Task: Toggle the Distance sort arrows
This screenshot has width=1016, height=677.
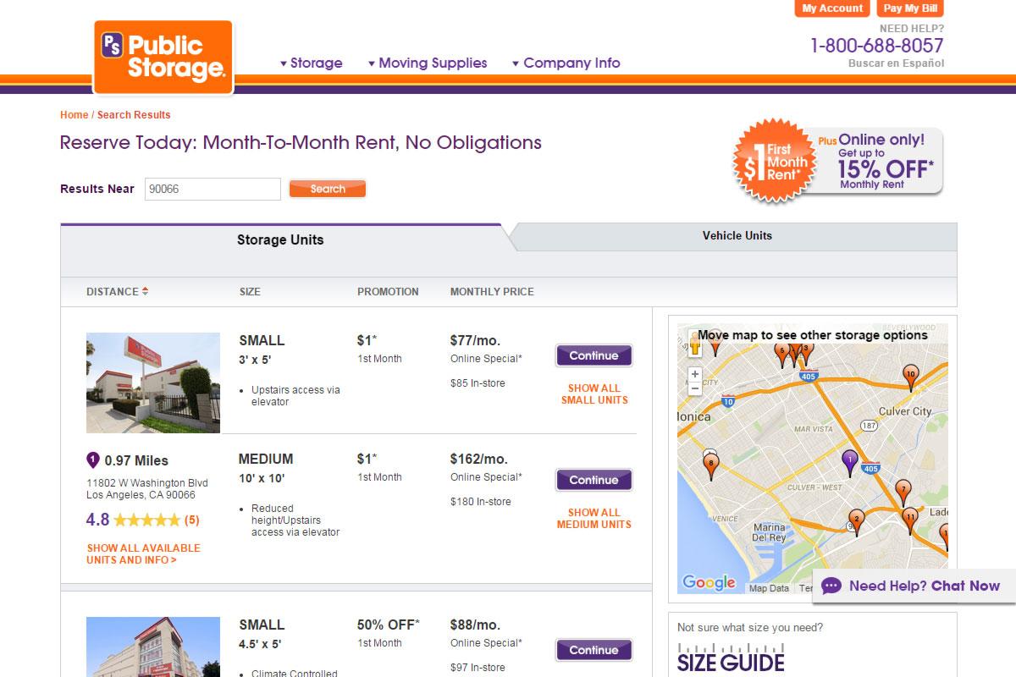Action: coord(146,291)
